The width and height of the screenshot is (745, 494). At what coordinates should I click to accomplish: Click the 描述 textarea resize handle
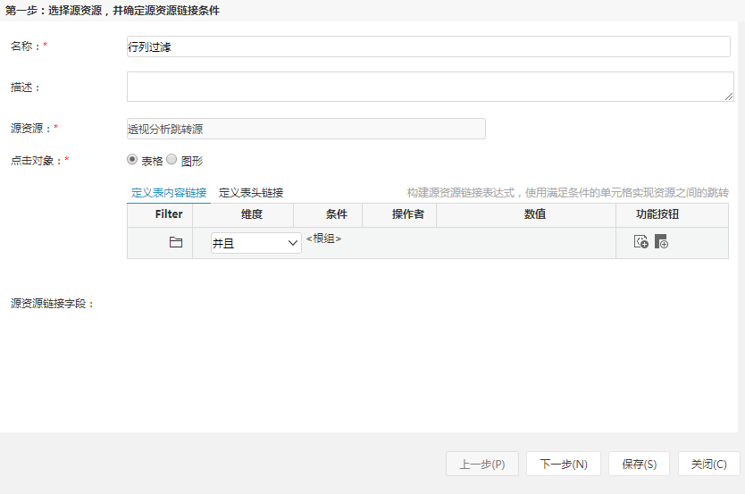pyautogui.click(x=729, y=96)
